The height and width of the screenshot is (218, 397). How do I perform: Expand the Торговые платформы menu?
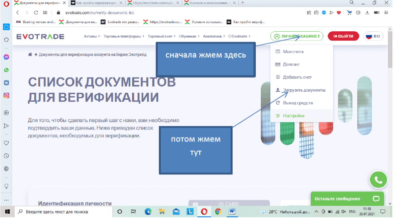[x=123, y=36]
